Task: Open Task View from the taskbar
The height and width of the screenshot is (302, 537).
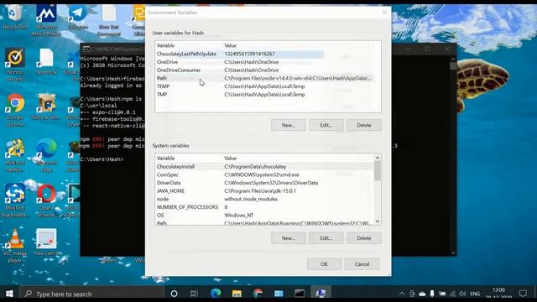Action: [194, 294]
